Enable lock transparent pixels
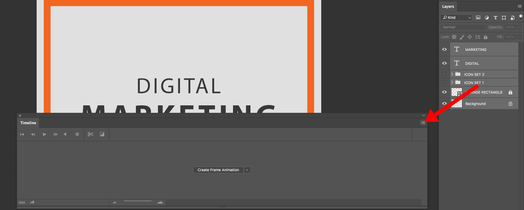Screen dimensions: 524x210 (454, 37)
